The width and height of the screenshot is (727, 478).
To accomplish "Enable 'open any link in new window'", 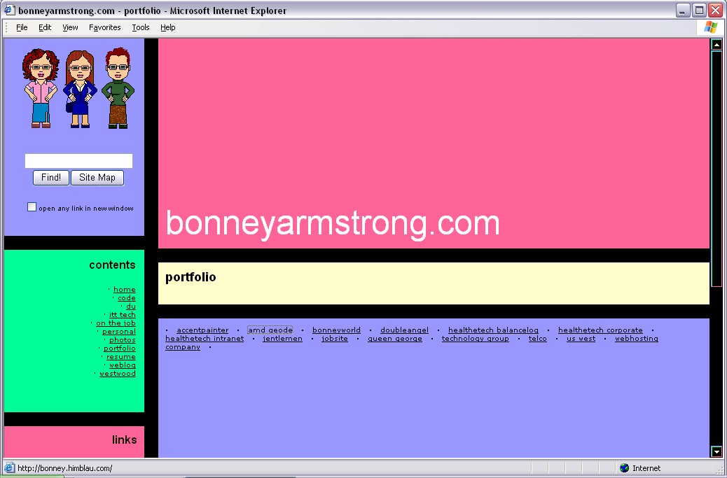I will pyautogui.click(x=32, y=207).
